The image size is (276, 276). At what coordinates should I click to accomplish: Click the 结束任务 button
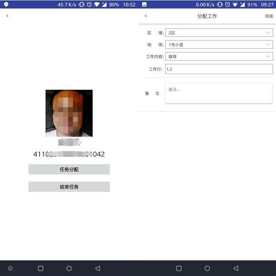[69, 187]
